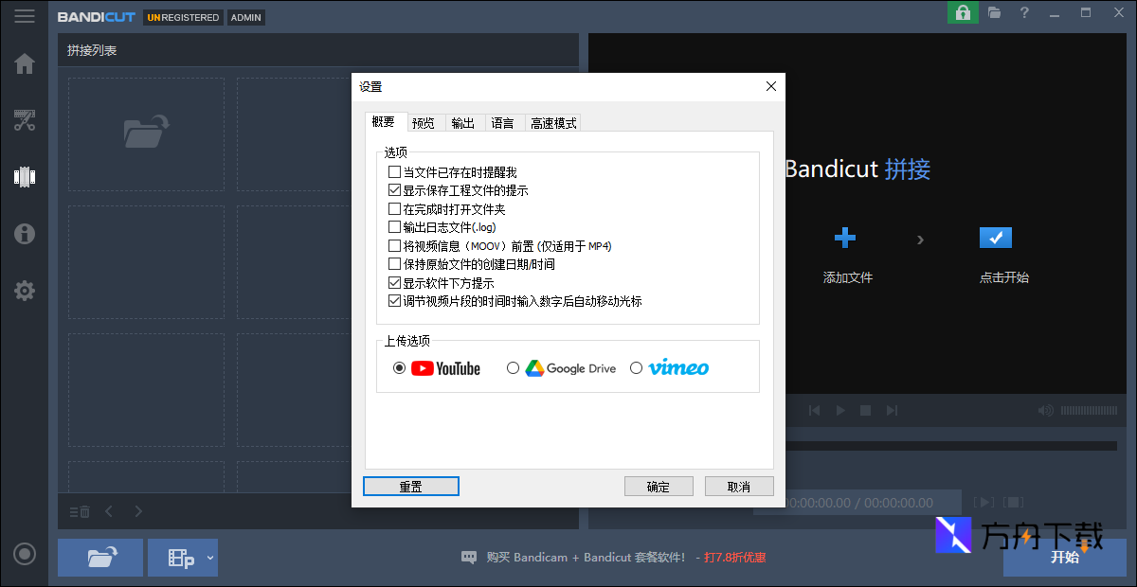Click the green lock icon in the title bar
The height and width of the screenshot is (587, 1137).
963,13
